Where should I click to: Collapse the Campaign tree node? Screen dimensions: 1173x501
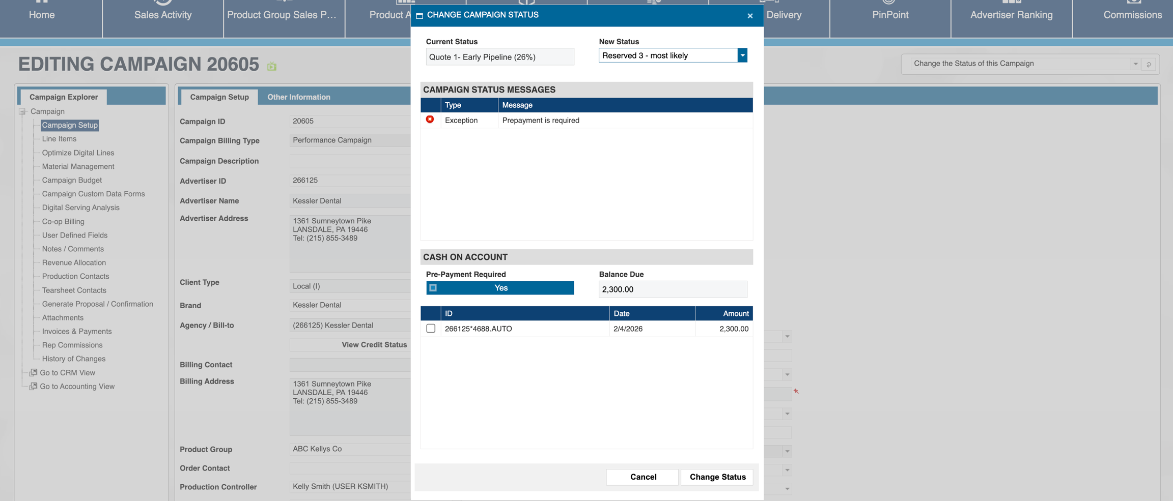pos(22,111)
